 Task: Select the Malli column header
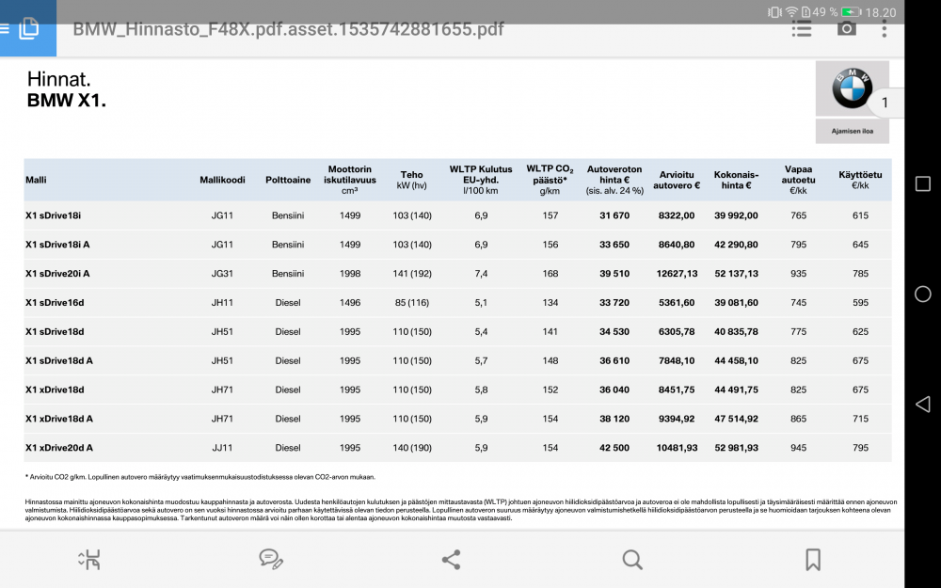tap(36, 180)
